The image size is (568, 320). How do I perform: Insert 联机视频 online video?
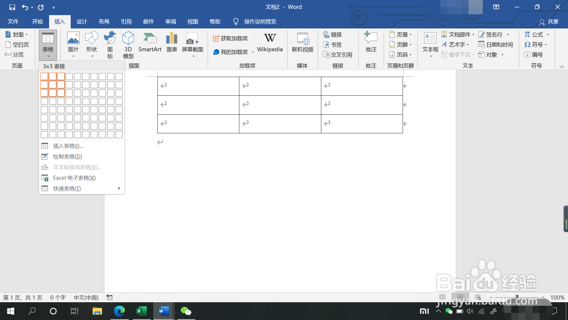[302, 43]
